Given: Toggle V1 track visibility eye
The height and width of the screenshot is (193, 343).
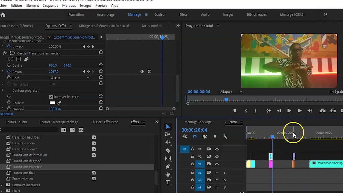Looking at the screenshot, I should coord(217,164).
